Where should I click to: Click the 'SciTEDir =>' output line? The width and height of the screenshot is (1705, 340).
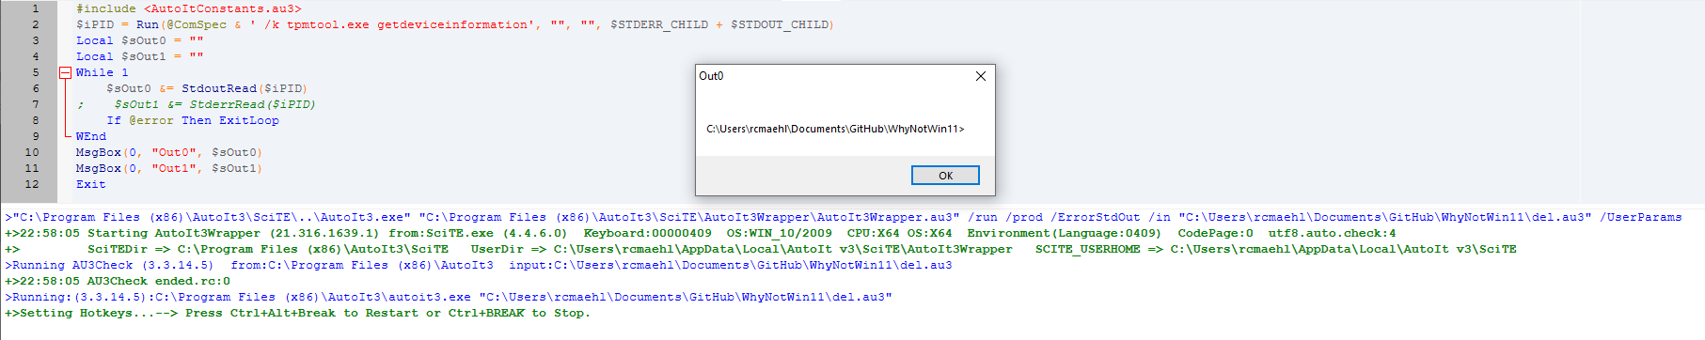(x=761, y=249)
